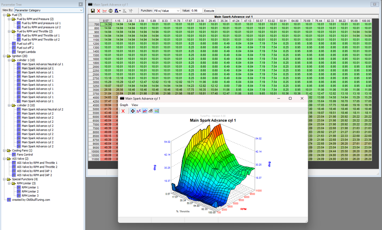Click the 700 RPM row header
Image resolution: width=382 pixels, height=230 pixels.
point(94,24)
